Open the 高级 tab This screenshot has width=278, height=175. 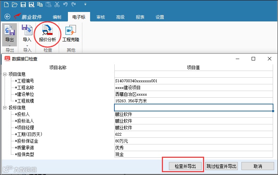pyautogui.click(x=120, y=17)
